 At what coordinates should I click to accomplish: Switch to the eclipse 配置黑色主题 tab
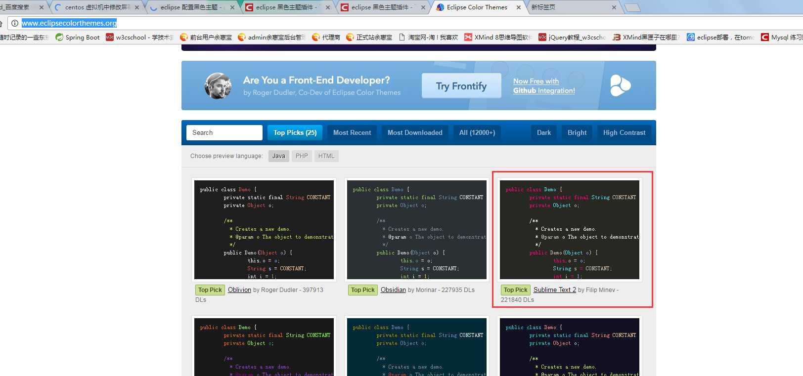[192, 7]
